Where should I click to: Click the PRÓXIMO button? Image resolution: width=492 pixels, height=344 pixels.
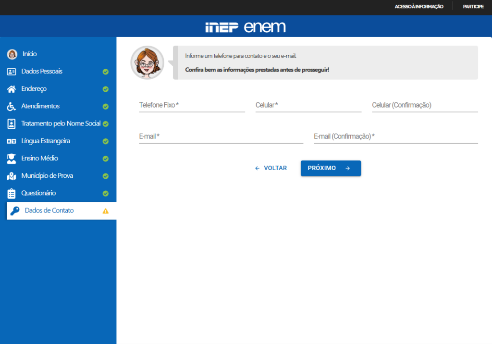(331, 168)
